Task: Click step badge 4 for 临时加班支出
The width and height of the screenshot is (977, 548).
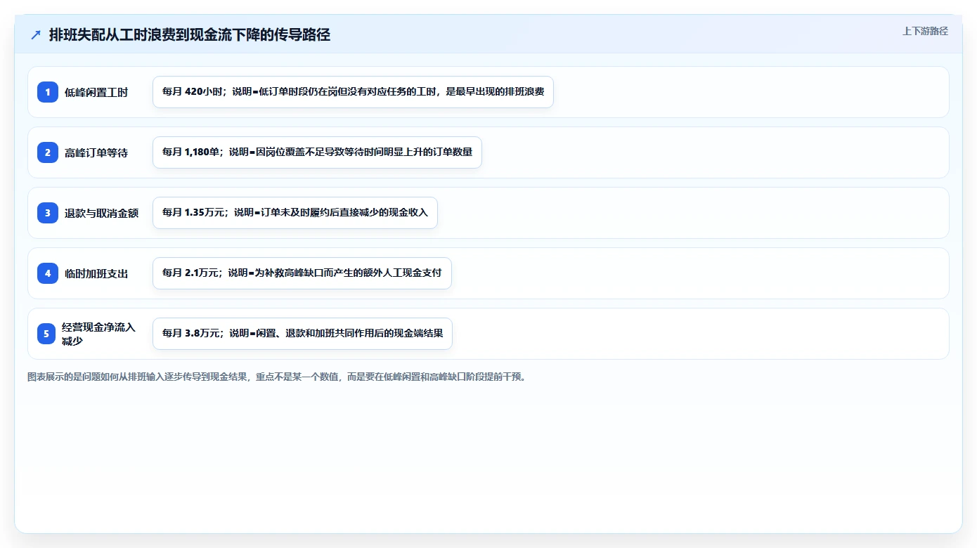Action: [x=48, y=273]
